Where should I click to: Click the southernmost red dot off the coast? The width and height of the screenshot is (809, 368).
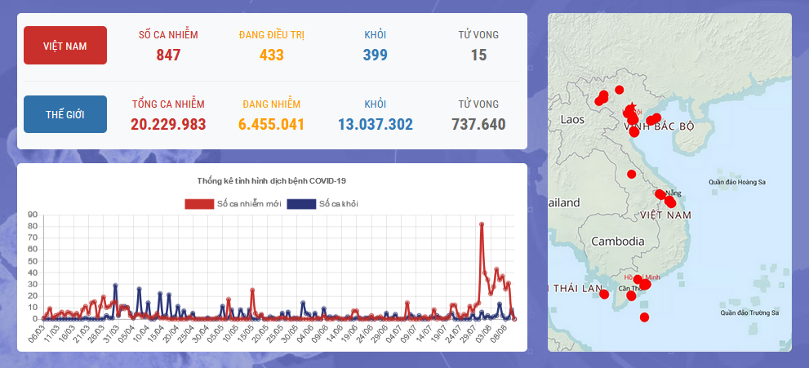pos(644,317)
